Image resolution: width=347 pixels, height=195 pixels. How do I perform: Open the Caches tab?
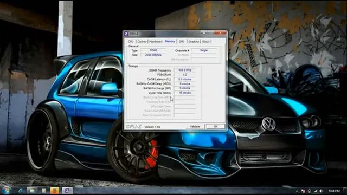click(x=142, y=42)
